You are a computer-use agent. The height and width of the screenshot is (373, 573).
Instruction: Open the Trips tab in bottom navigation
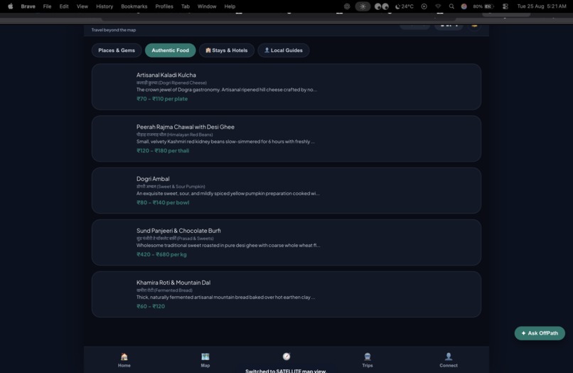pos(368,360)
